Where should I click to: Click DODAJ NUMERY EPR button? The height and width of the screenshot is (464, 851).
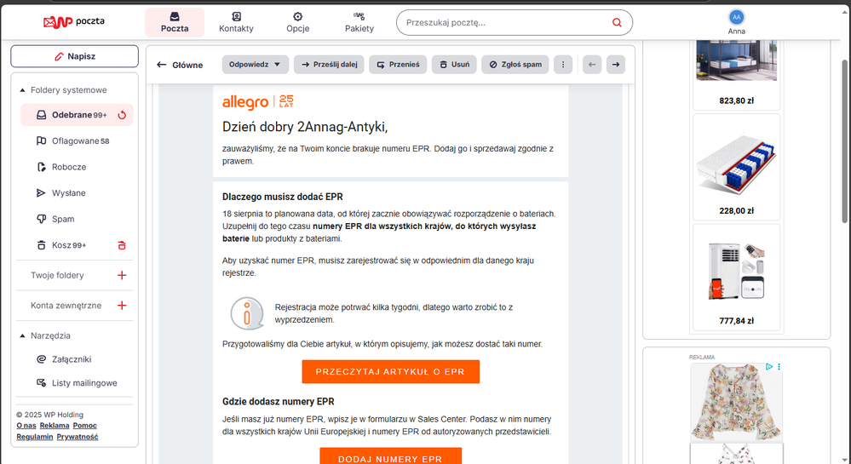391,457
